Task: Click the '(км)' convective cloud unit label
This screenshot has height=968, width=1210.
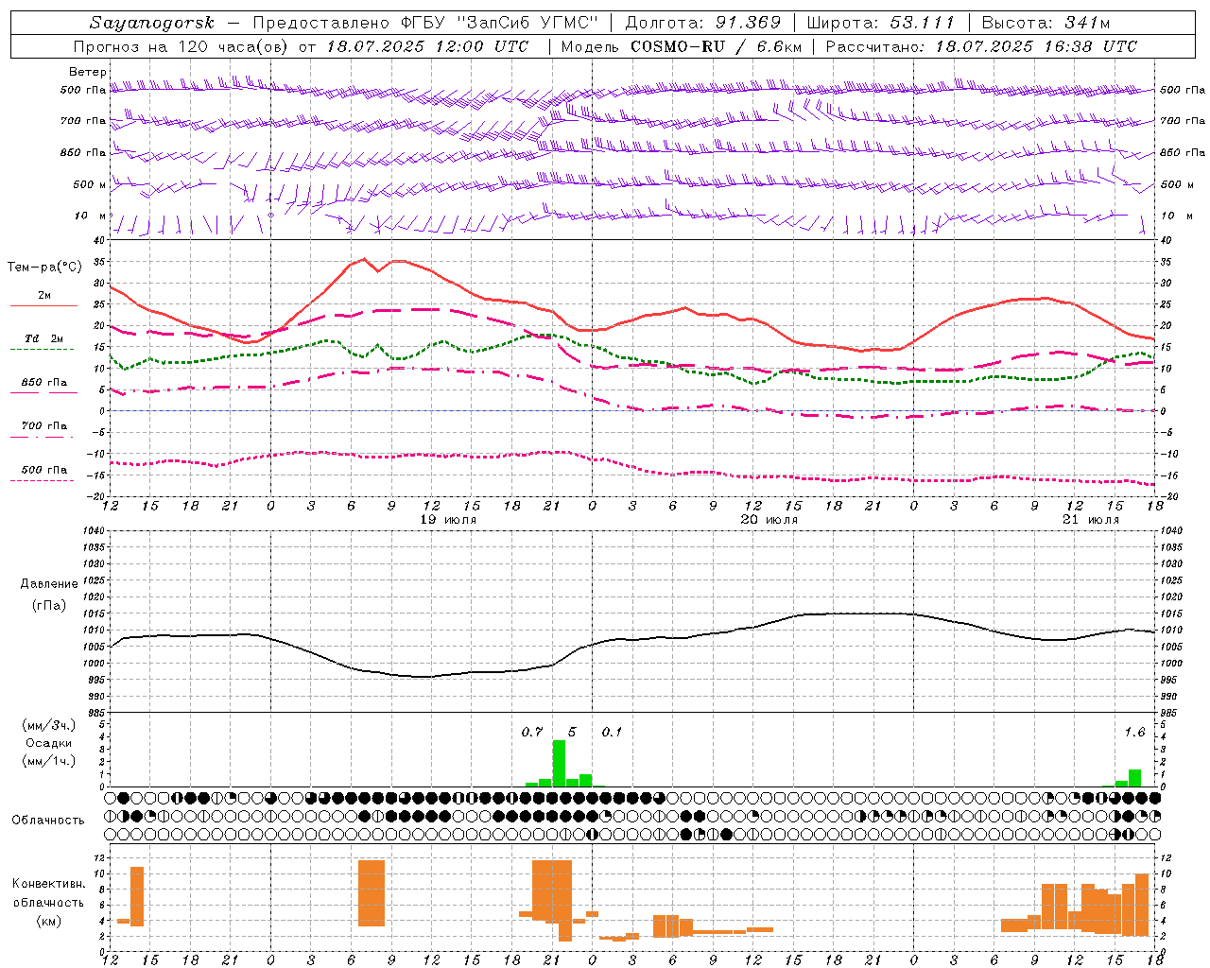Action: (x=49, y=921)
